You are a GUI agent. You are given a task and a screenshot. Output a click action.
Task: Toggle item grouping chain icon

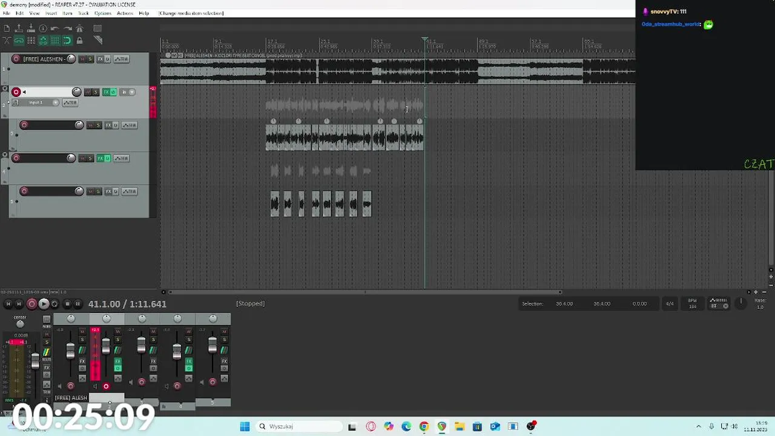[x=19, y=41]
